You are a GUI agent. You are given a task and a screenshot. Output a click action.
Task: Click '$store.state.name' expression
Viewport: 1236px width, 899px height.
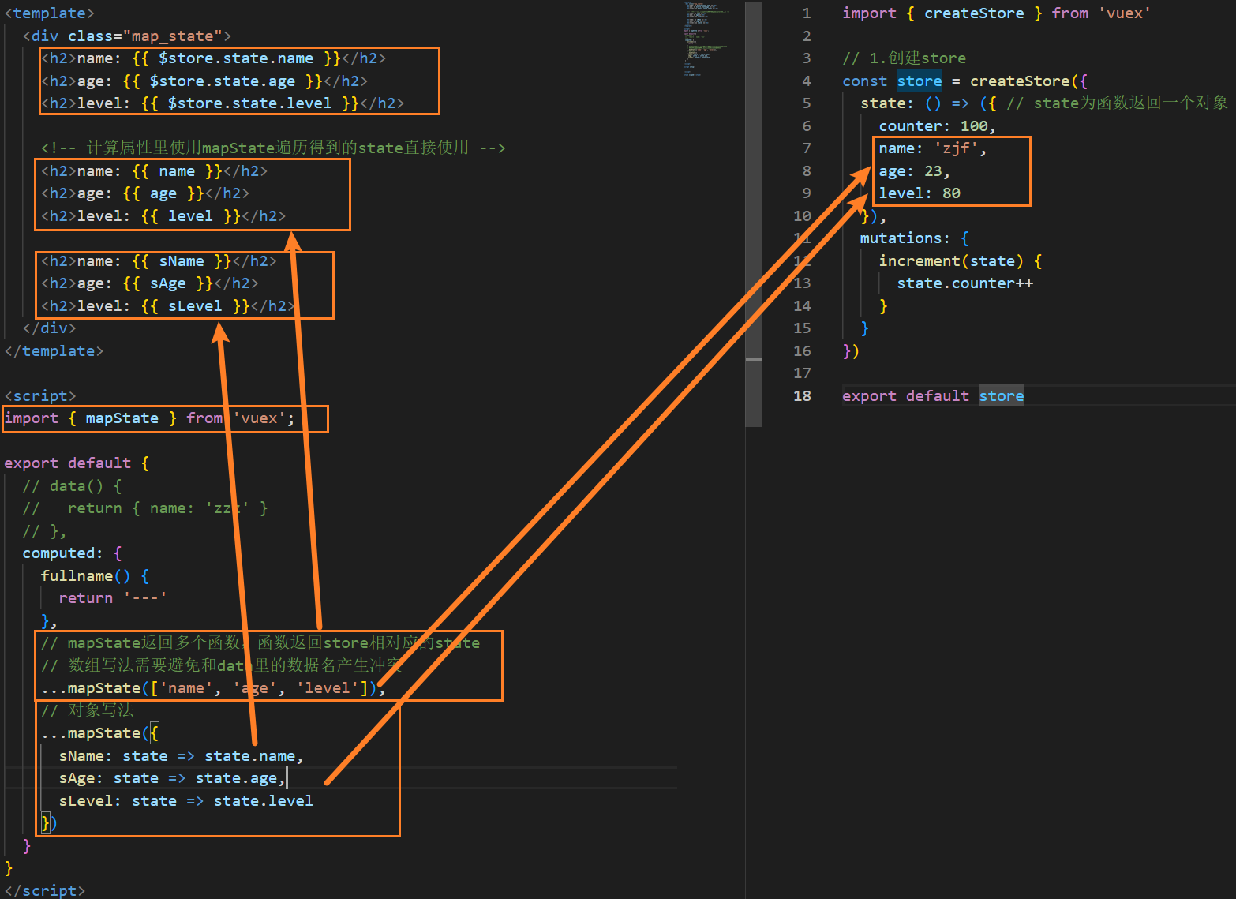236,58
